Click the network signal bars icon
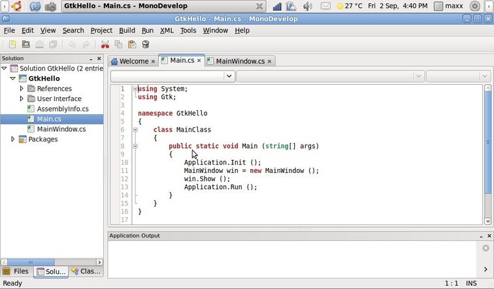Viewport: 494px width, 289px height. click(277, 7)
